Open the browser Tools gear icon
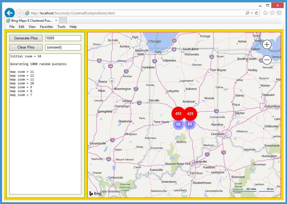Viewport: 287px width, 204px height. point(279,13)
